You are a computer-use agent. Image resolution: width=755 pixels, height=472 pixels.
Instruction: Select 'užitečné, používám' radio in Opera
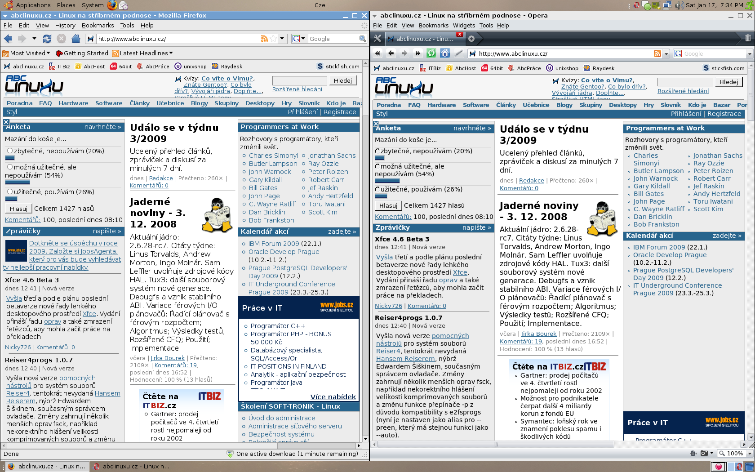[377, 189]
